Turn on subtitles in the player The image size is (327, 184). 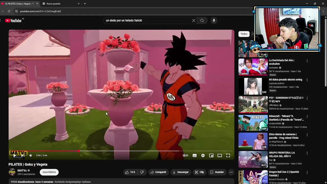194,155
